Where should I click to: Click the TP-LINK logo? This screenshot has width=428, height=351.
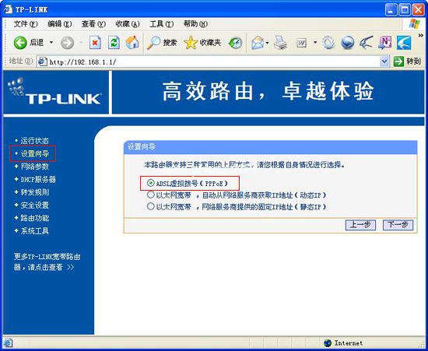tap(55, 92)
